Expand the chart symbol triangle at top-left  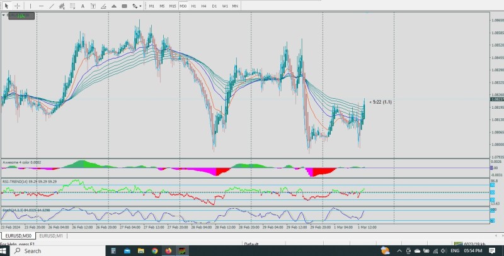coord(4,14)
